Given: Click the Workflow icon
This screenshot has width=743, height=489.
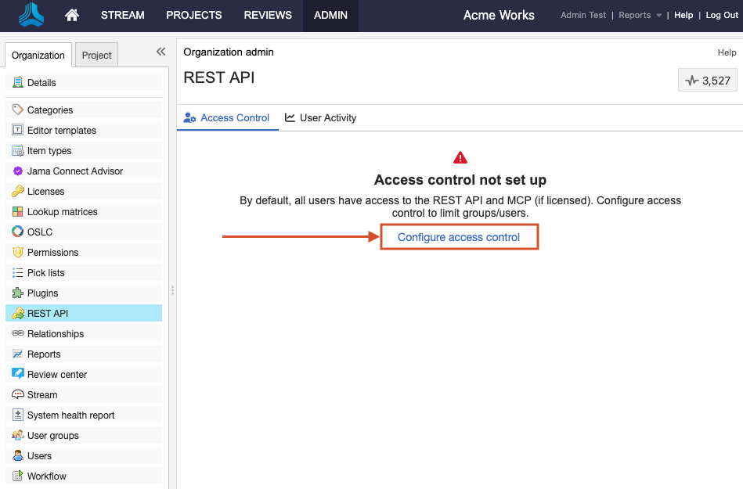Looking at the screenshot, I should click(17, 476).
